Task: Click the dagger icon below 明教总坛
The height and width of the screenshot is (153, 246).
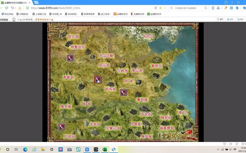Action: point(70,58)
